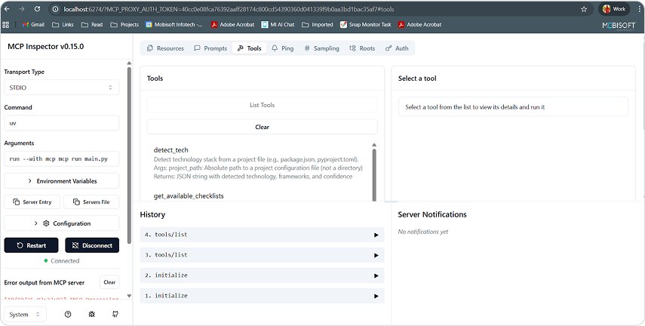This screenshot has height=326, width=645.
Task: Open the browser apps grid icon
Action: (x=7, y=24)
